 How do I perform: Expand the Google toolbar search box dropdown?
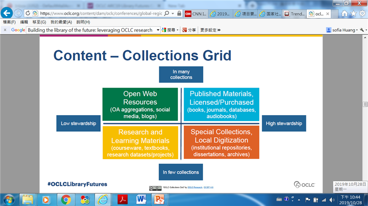point(158,30)
